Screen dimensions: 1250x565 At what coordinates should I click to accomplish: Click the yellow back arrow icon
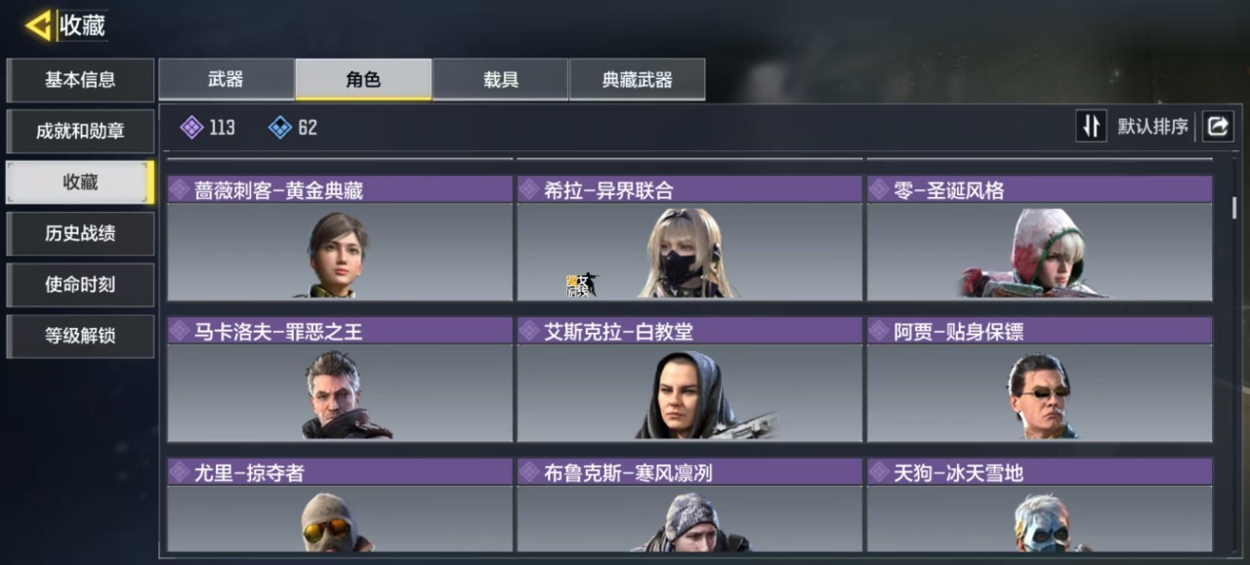pyautogui.click(x=39, y=25)
